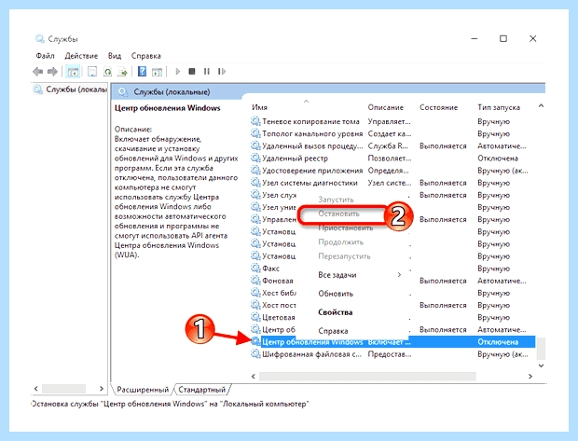Screen dimensions: 578x441
Task: Choose Справка in the context menu
Action: tap(333, 331)
